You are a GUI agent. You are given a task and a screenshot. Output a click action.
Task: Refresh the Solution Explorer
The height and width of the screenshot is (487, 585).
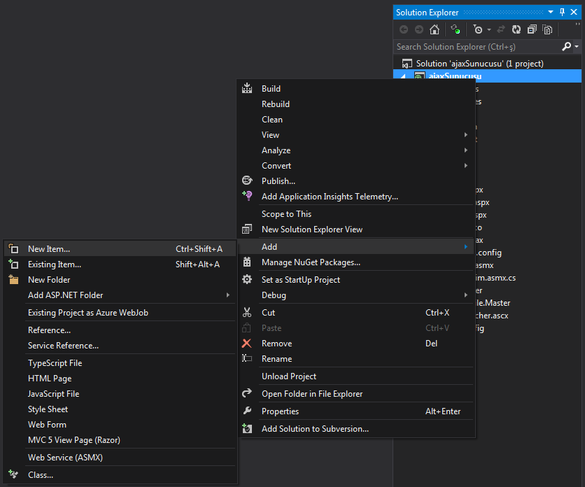[x=516, y=29]
